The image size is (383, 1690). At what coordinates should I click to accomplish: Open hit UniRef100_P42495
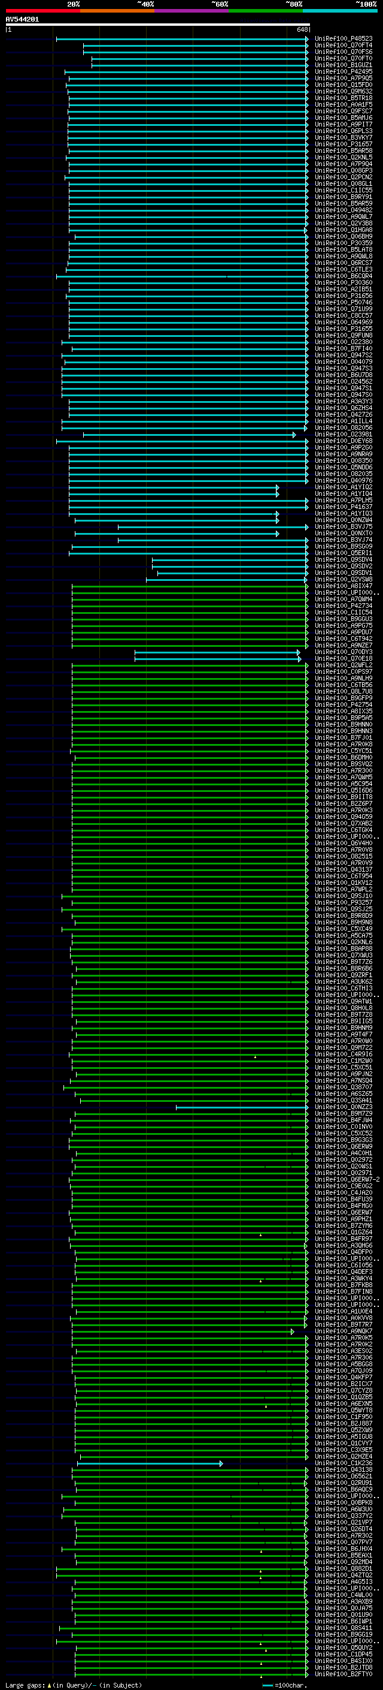point(344,71)
